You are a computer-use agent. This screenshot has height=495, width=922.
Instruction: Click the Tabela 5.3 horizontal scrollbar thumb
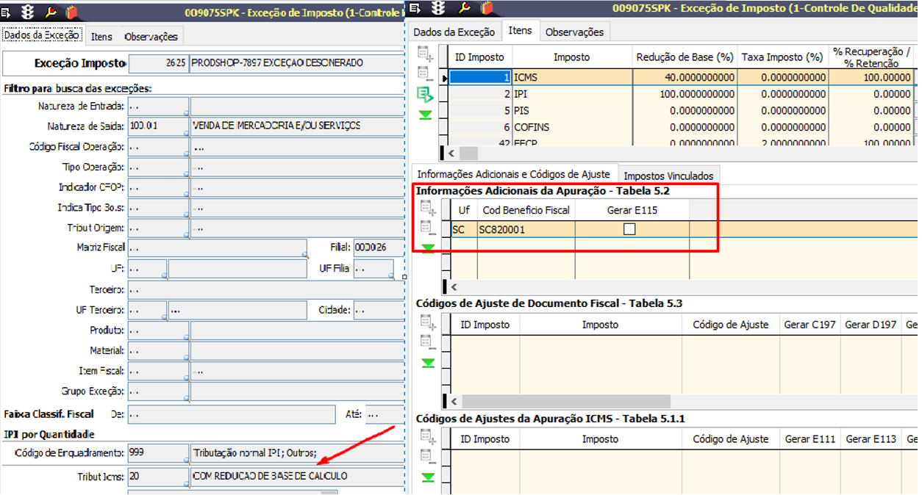pos(565,402)
